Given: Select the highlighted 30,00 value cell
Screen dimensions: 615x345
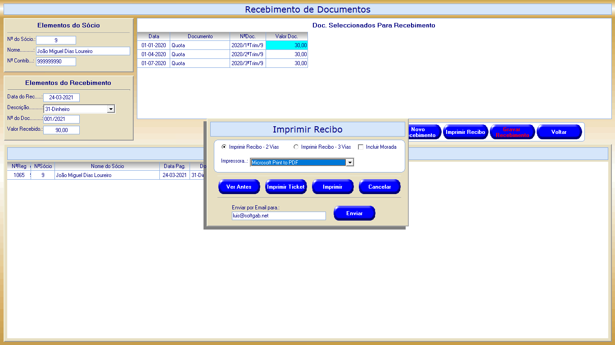Looking at the screenshot, I should point(287,45).
